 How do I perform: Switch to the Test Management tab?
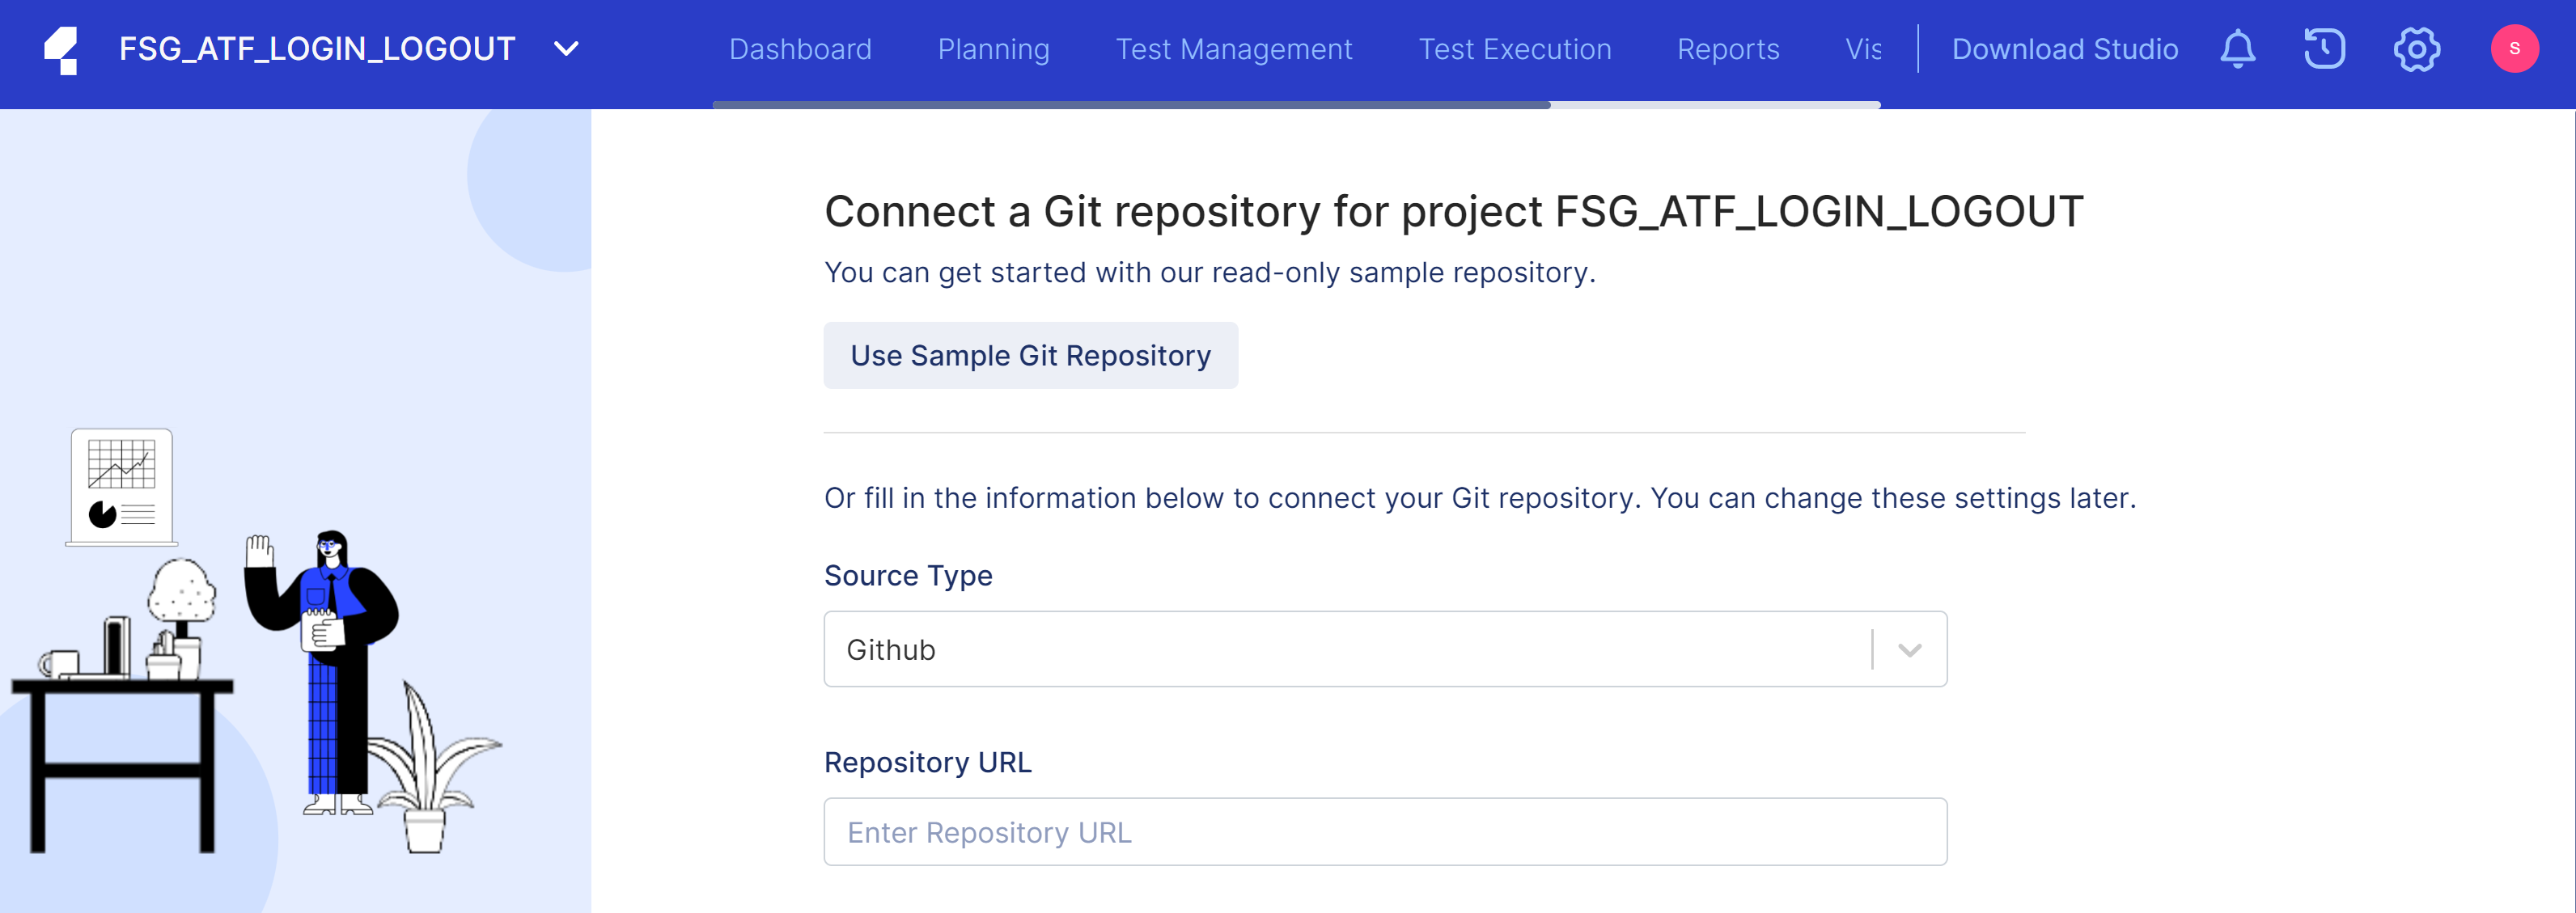click(x=1233, y=49)
